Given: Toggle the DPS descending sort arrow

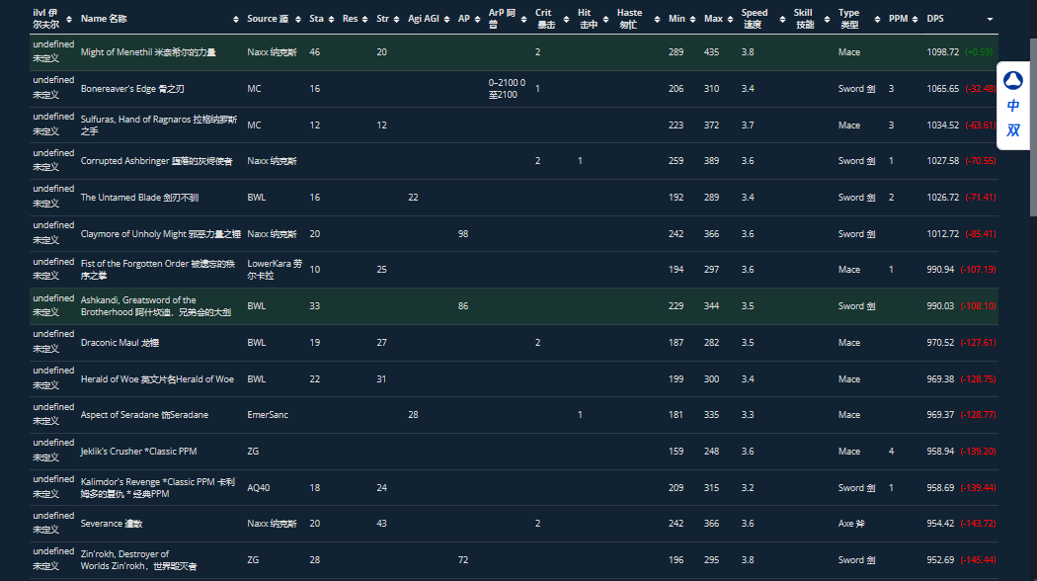Looking at the screenshot, I should (x=990, y=19).
